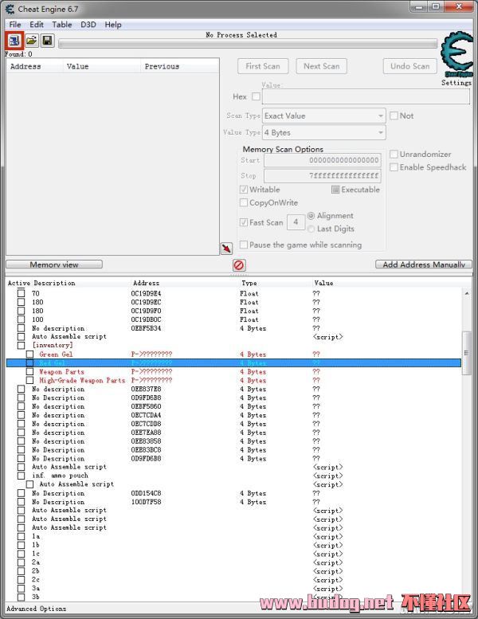Enable the Unrandomizer checkbox
The image size is (478, 619).
pos(394,154)
